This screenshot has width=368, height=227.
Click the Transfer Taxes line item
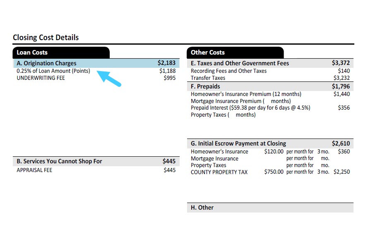(x=208, y=78)
